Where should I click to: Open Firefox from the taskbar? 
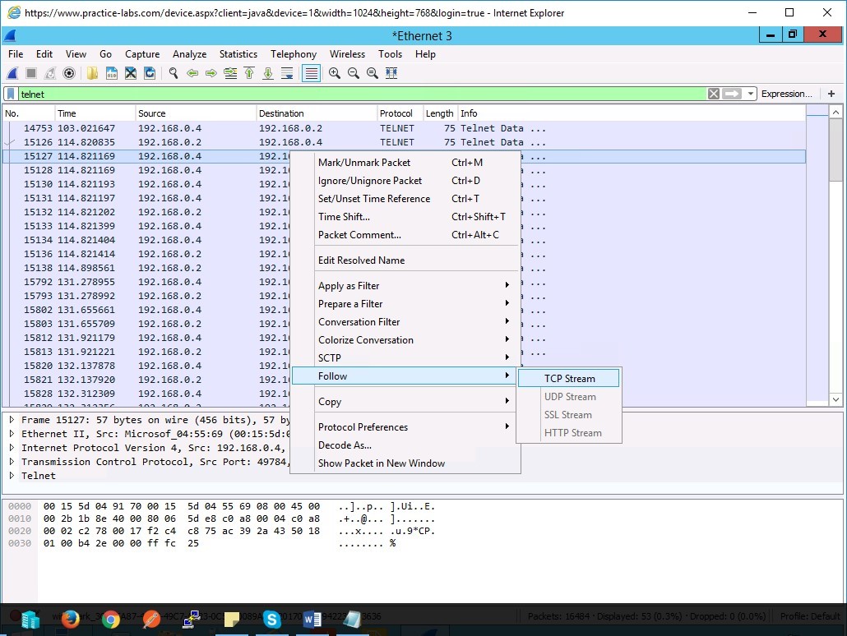[x=70, y=619]
